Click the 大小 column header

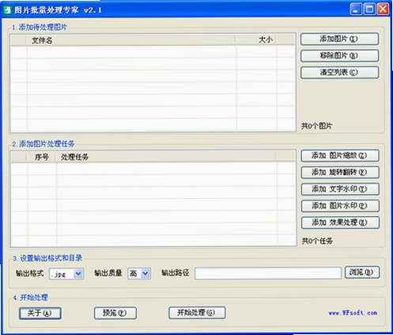pos(255,40)
